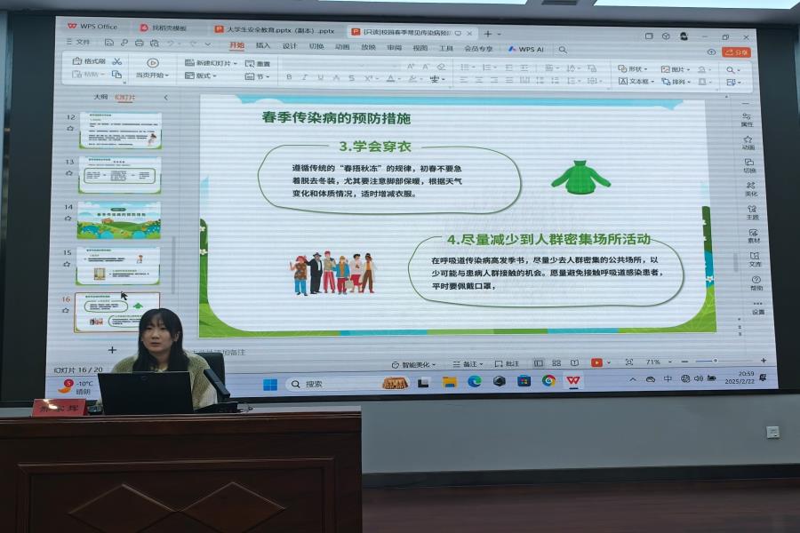Image resolution: width=800 pixels, height=533 pixels.
Task: Click the Bold formatting icon
Action: (289, 77)
